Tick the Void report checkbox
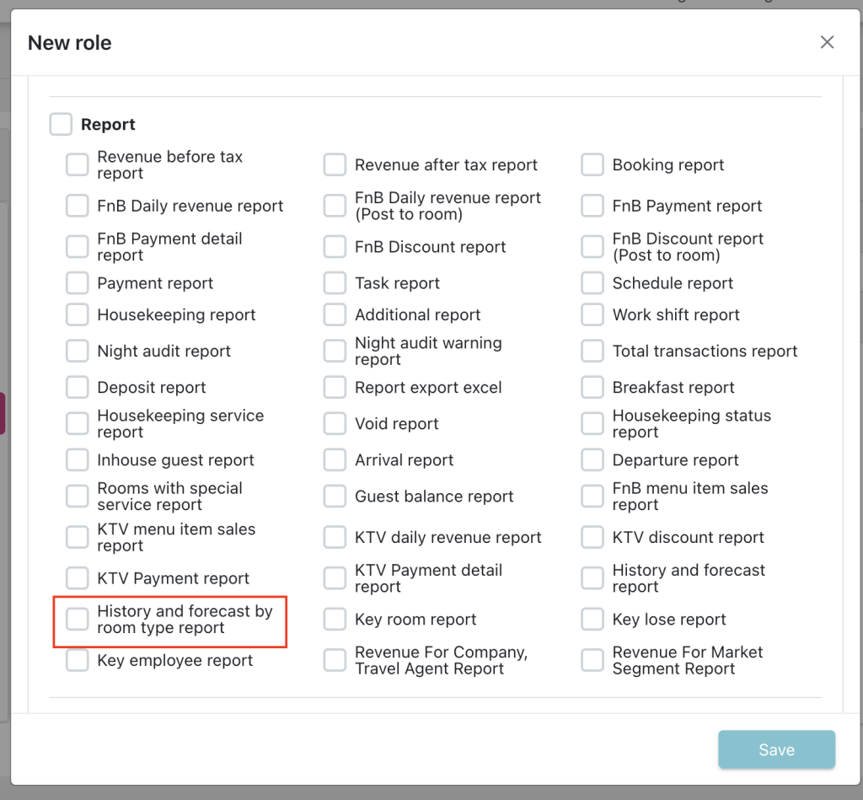 (x=335, y=424)
